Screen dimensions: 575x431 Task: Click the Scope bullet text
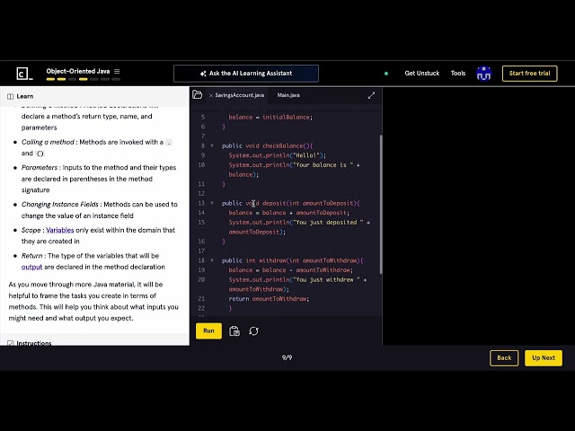click(98, 235)
